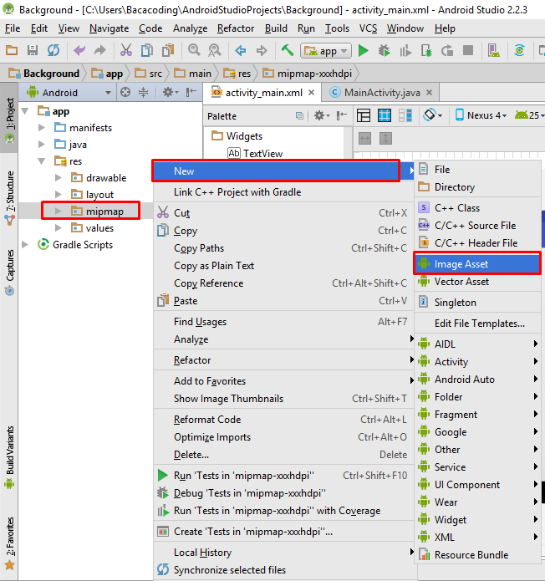
Task: Open the API level 25 dropdown
Action: coord(530,115)
